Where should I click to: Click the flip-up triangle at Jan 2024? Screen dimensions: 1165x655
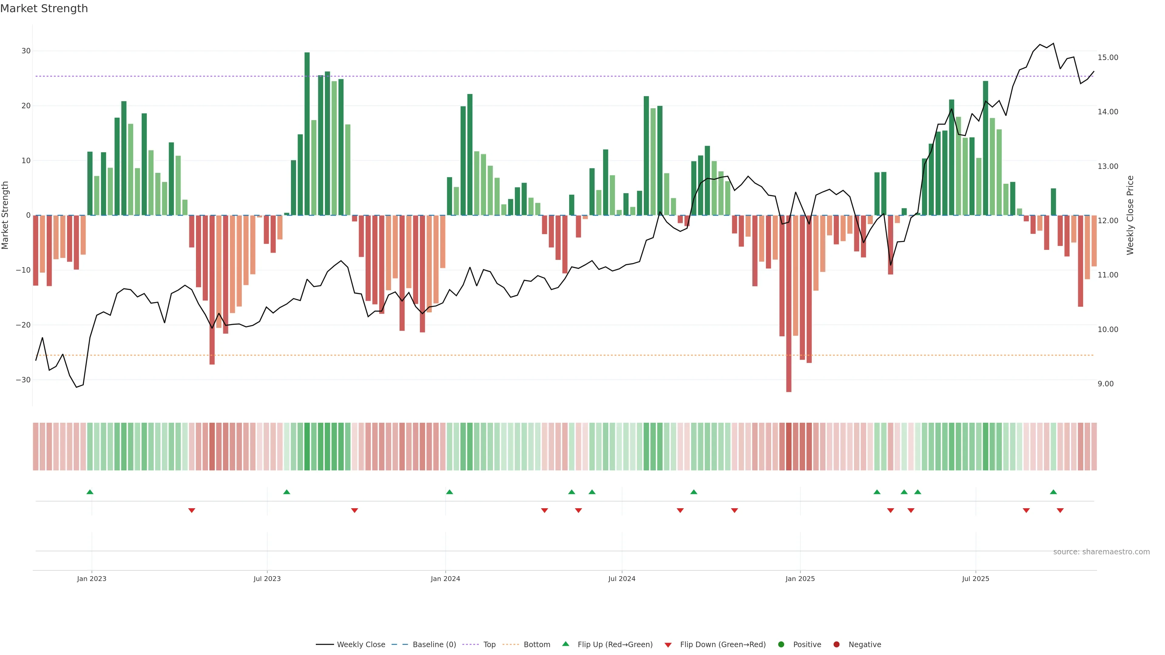point(449,492)
